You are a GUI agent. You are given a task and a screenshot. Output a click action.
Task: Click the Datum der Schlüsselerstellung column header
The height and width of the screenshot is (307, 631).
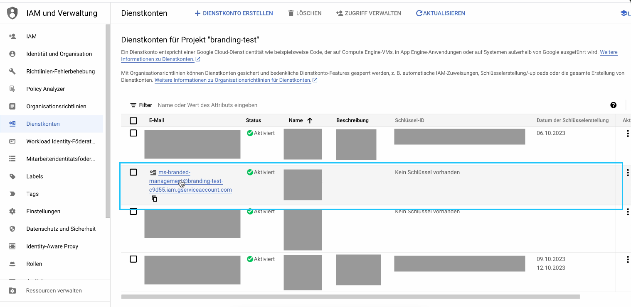point(573,120)
